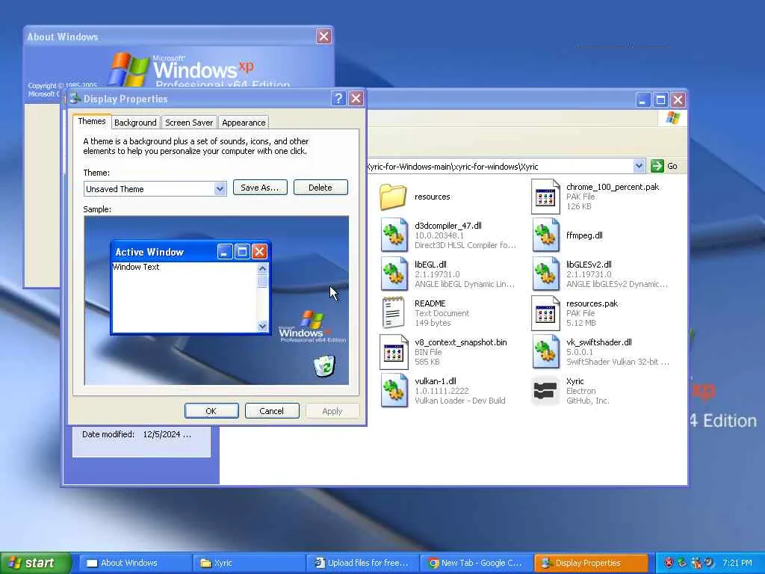Click the Save As... button
Image resolution: width=765 pixels, height=574 pixels.
coord(260,188)
